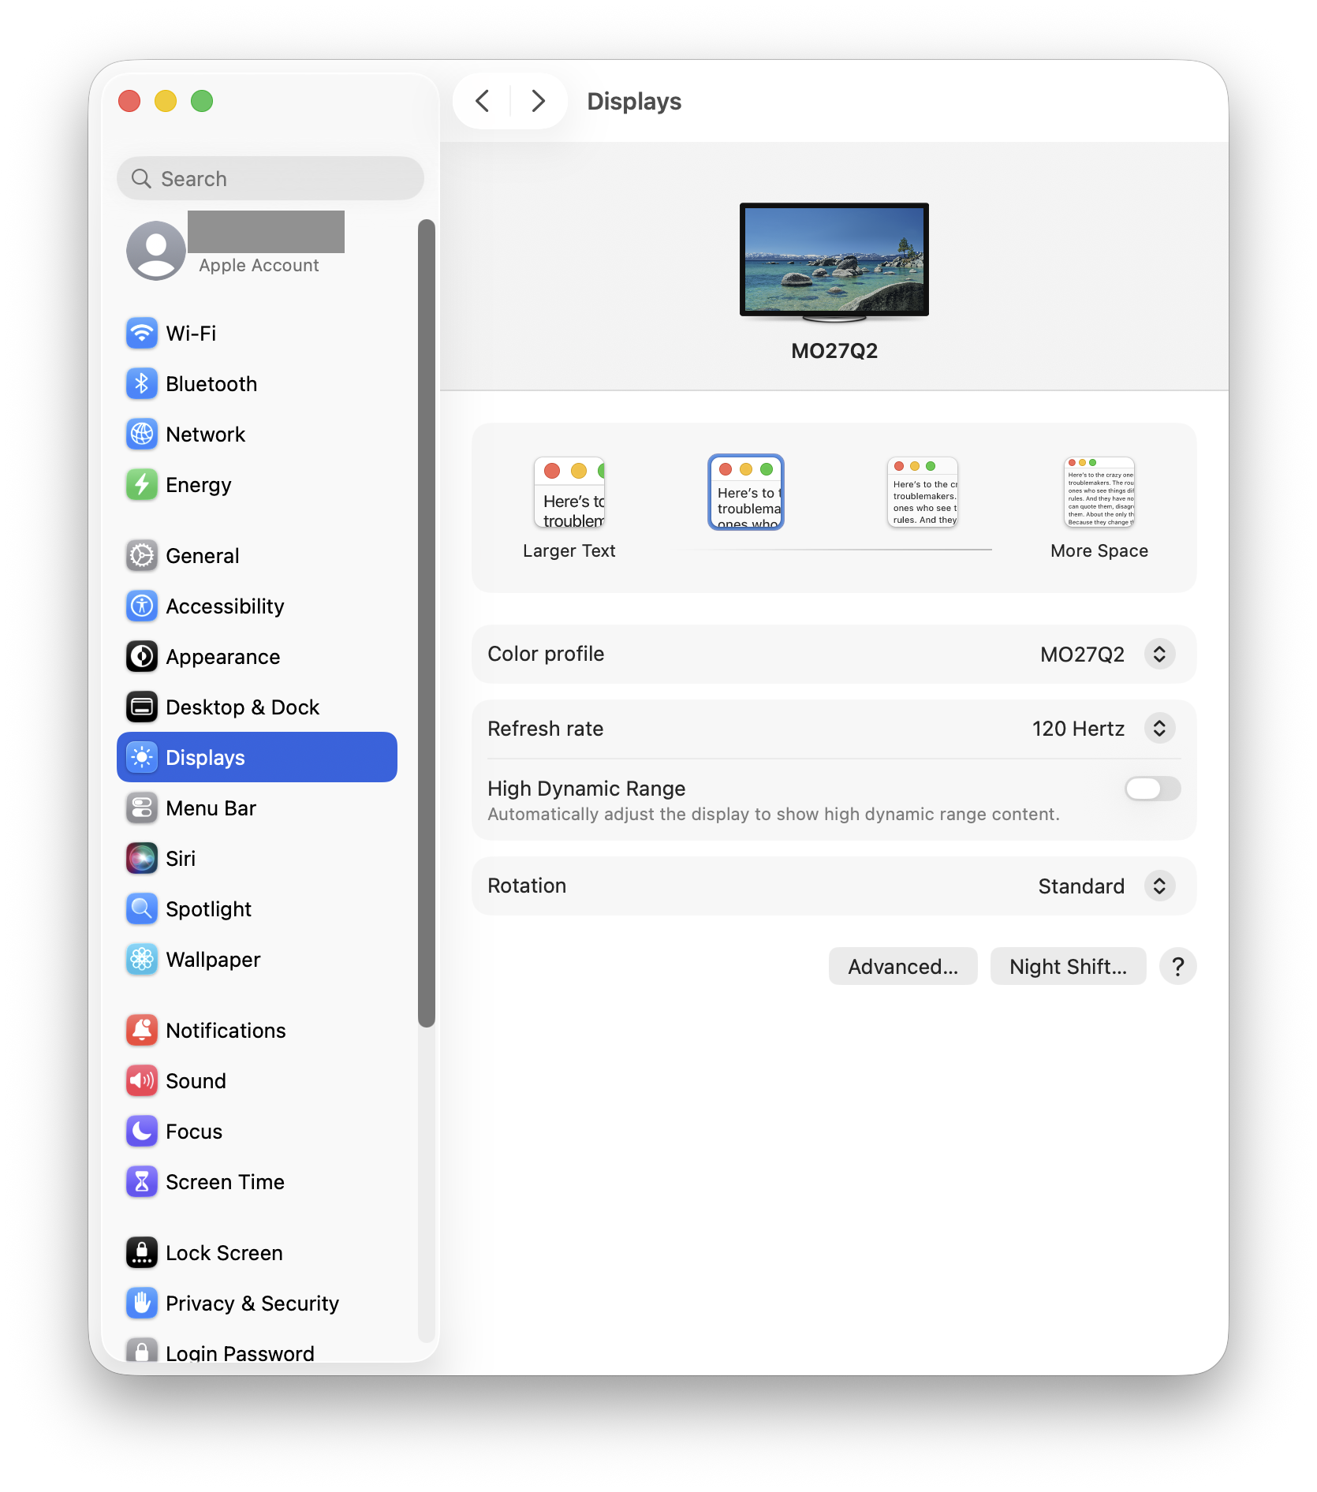The width and height of the screenshot is (1317, 1492).
Task: Select the Accessibility icon in sidebar
Action: coord(142,606)
